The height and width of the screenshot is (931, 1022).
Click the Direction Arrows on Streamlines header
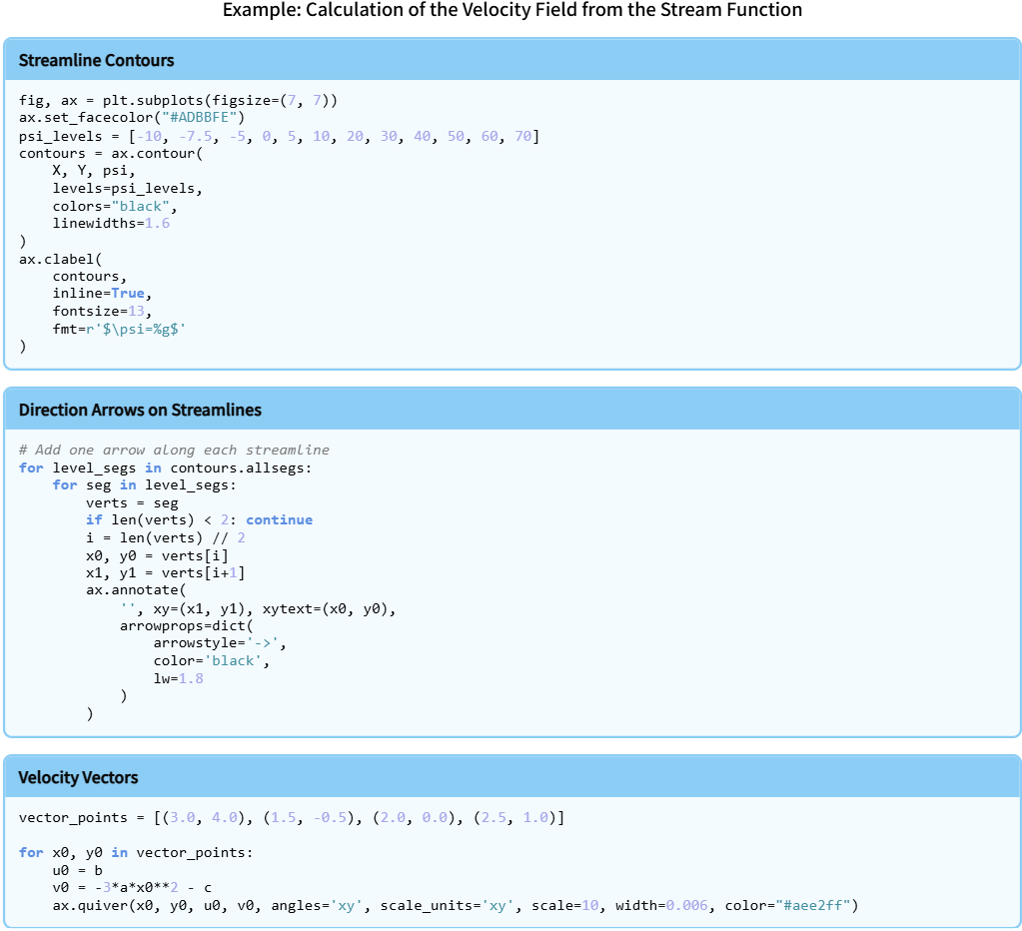140,411
